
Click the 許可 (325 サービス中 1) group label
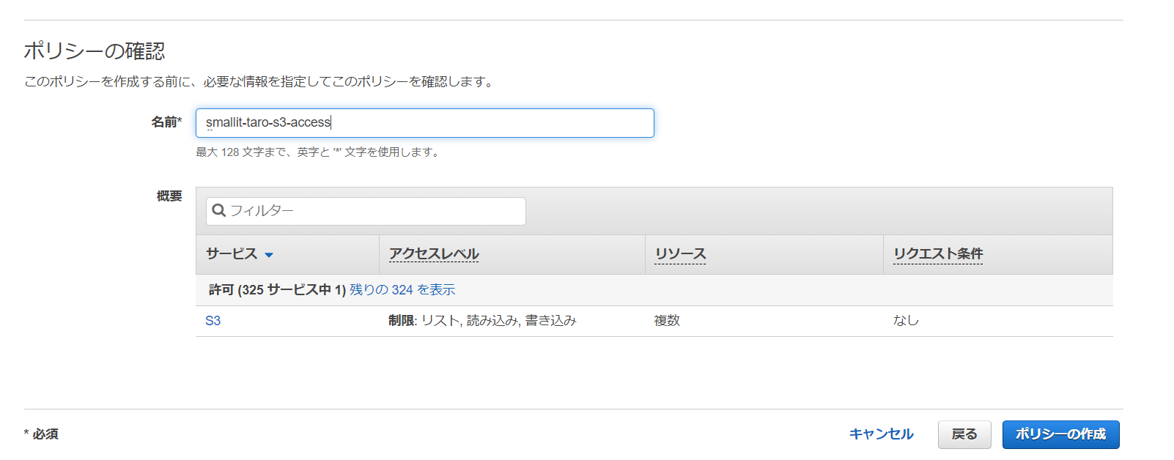tap(277, 290)
